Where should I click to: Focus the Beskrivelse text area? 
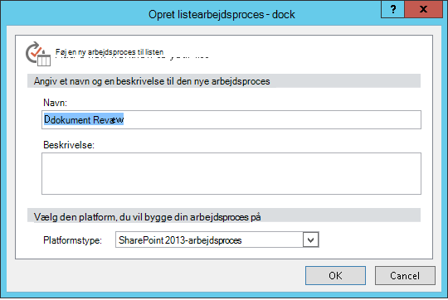[231, 173]
